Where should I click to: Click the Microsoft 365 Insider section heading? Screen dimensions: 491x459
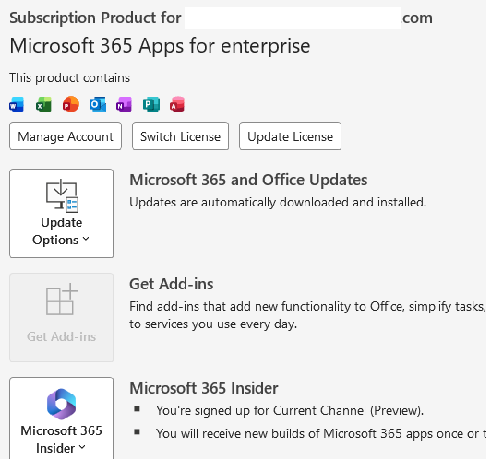coord(204,388)
